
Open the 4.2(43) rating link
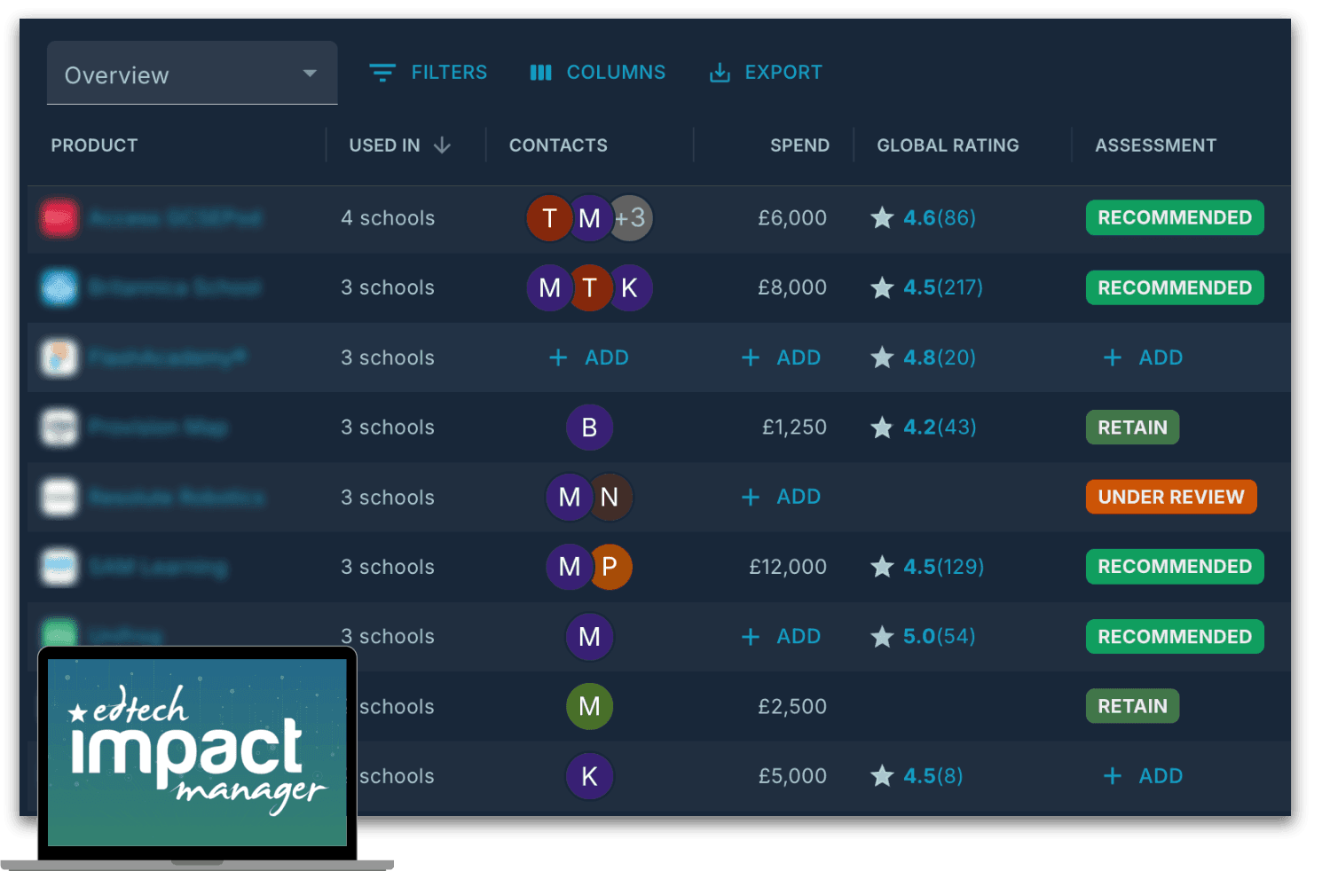(x=939, y=428)
